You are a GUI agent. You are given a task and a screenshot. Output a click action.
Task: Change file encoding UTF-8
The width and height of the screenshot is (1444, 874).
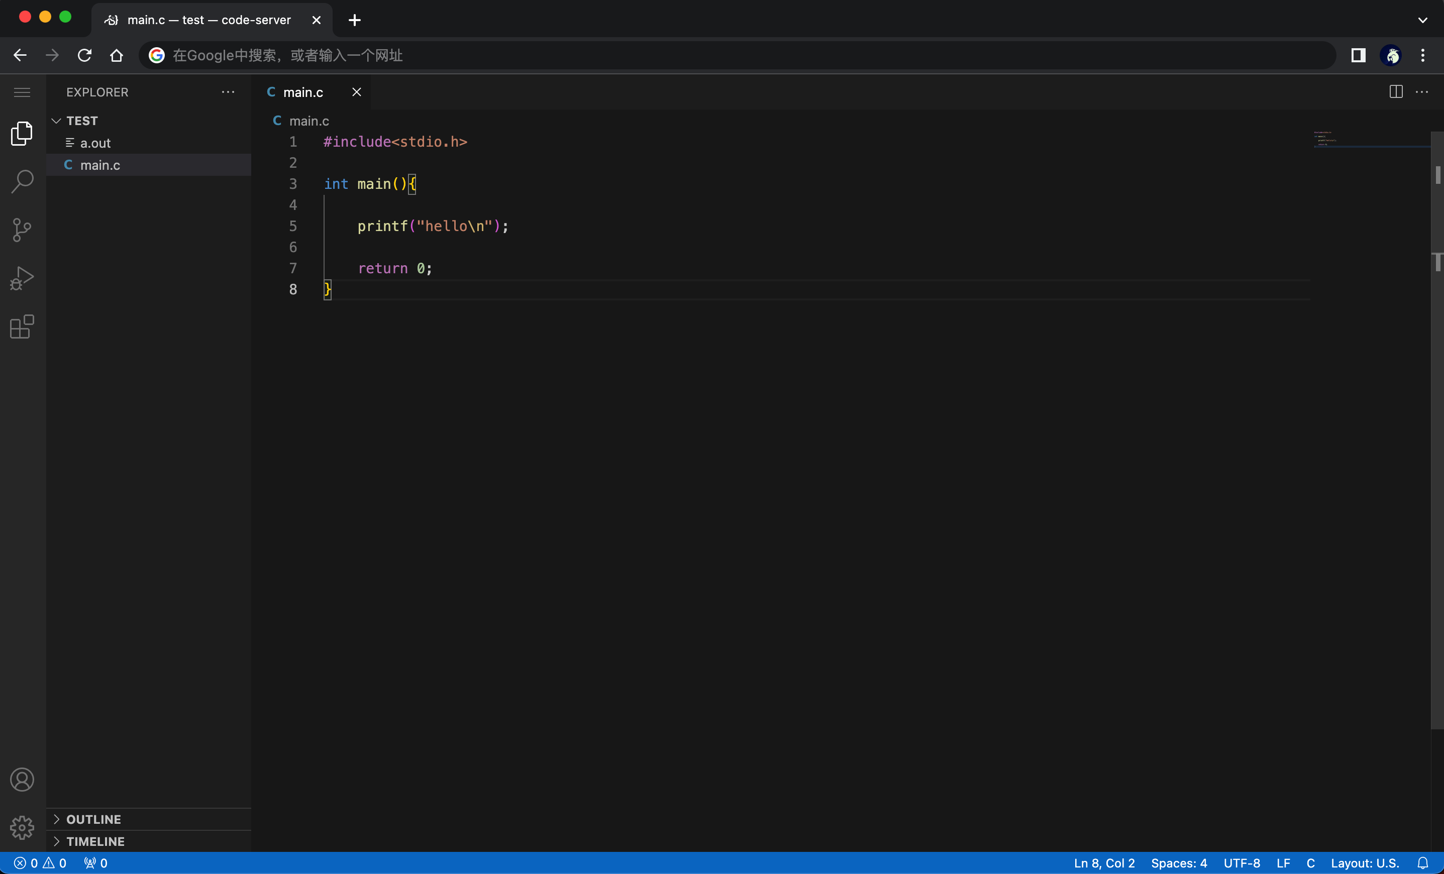coord(1241,863)
